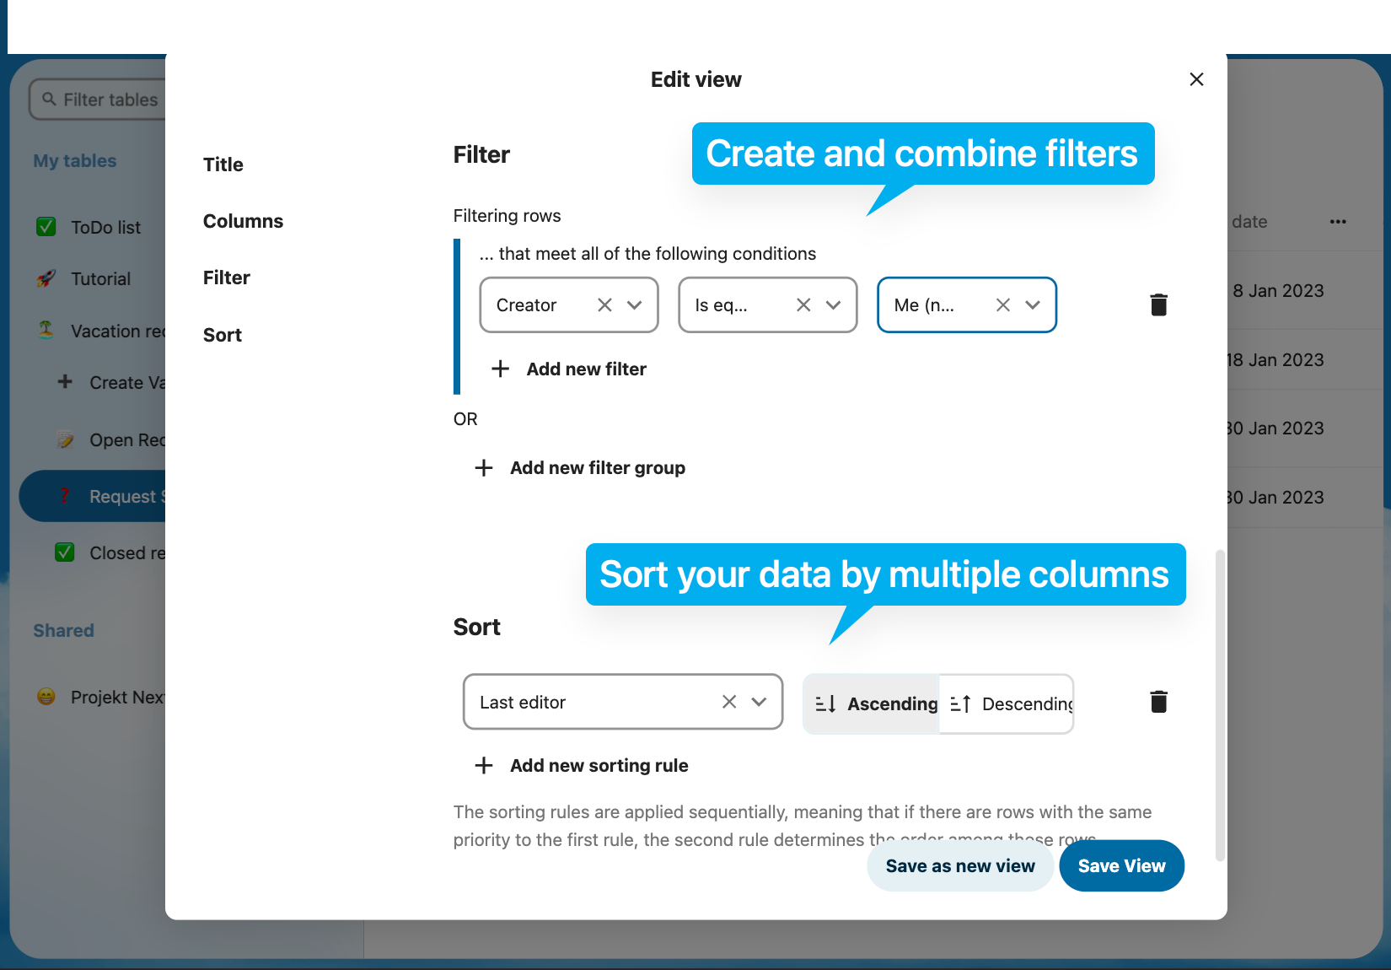Delete the Creator filter with trash icon
The width and height of the screenshot is (1391, 970).
pyautogui.click(x=1158, y=304)
